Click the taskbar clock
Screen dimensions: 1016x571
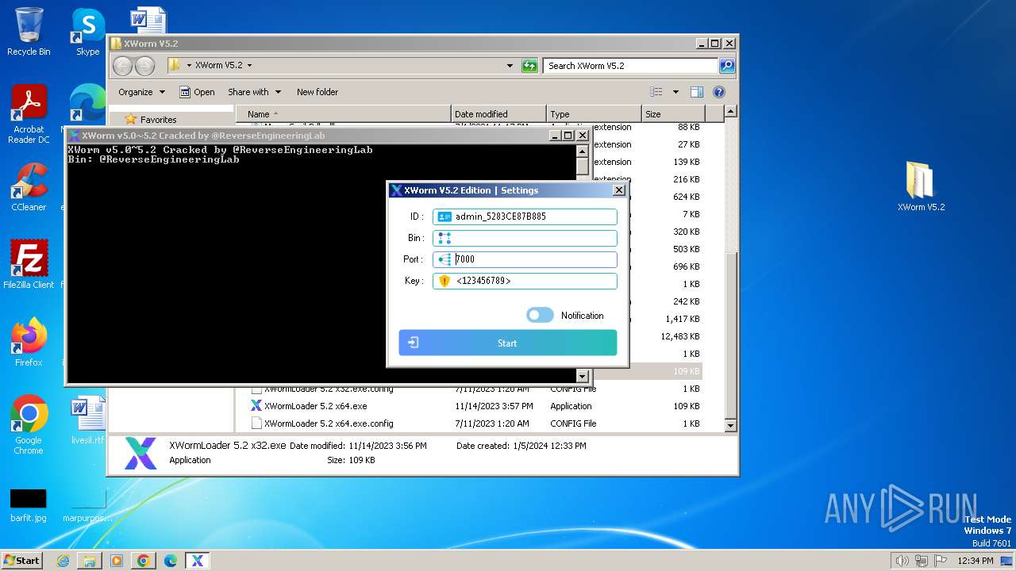pyautogui.click(x=976, y=561)
